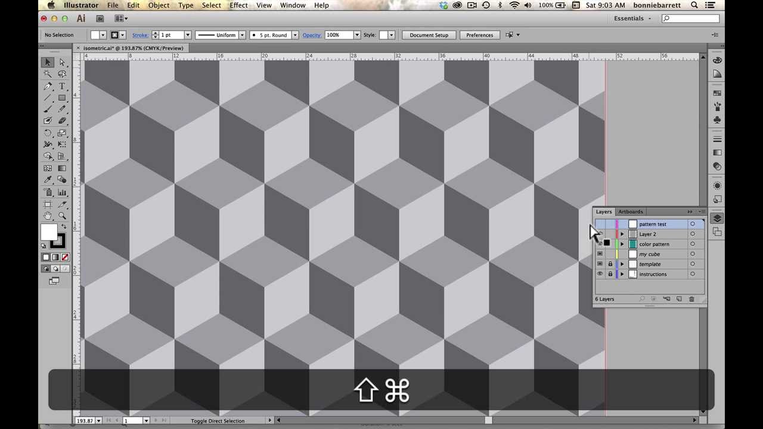
Task: Select the Paintbrush tool
Action: [48, 109]
